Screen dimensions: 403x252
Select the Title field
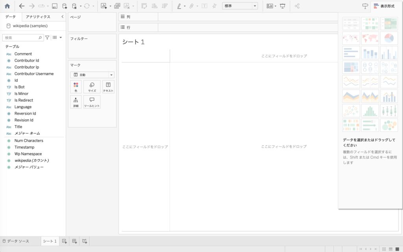point(18,127)
